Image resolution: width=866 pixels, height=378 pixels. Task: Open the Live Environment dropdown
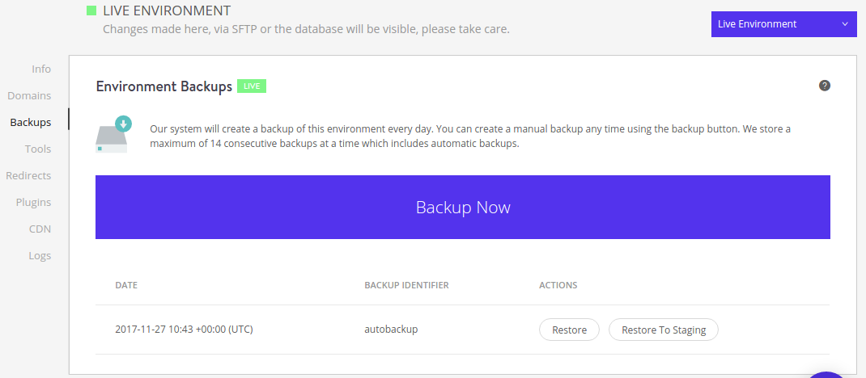[x=783, y=24]
